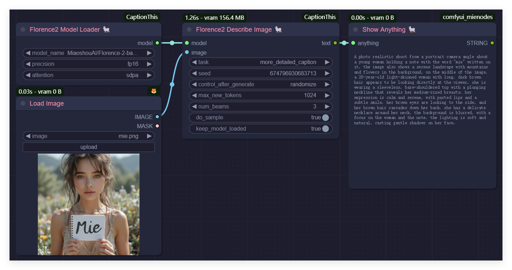This screenshot has width=512, height=270.
Task: Click the Florence2 Describe Image title
Action: click(x=234, y=30)
